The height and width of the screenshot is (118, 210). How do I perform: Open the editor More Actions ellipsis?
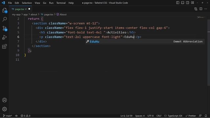click(x=206, y=9)
